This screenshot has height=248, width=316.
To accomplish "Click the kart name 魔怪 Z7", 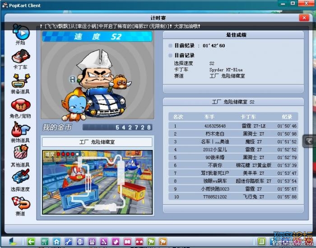I will pyautogui.click(x=253, y=141).
